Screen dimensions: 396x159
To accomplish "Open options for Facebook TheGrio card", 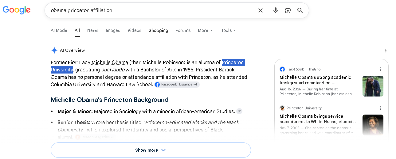I will [x=381, y=69].
